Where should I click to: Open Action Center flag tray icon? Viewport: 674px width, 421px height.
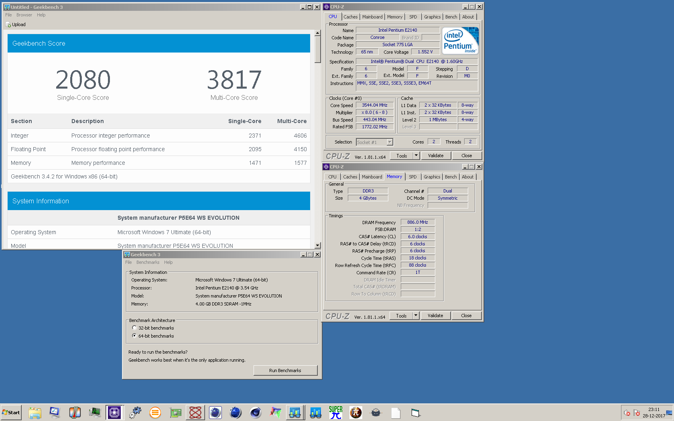[x=636, y=413]
